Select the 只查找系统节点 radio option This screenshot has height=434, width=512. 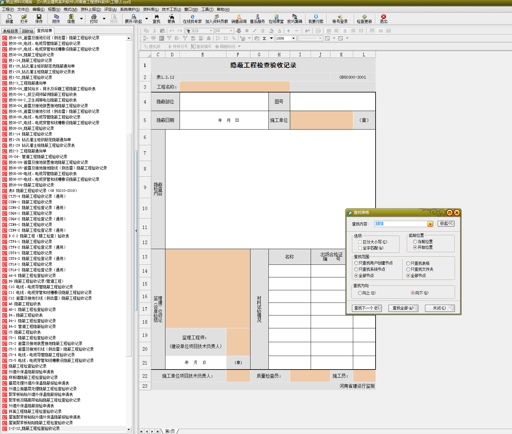point(356,269)
